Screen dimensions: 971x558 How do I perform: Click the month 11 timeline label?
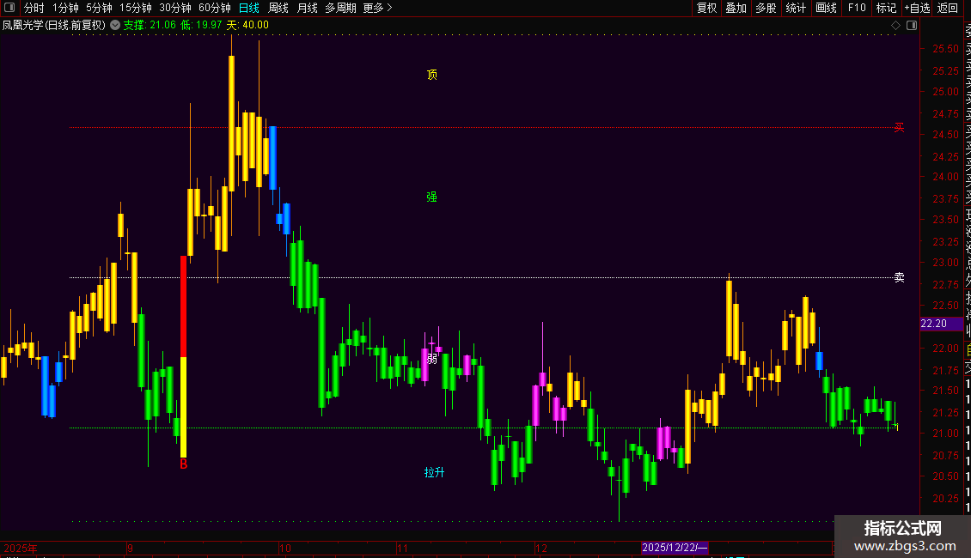[402, 548]
